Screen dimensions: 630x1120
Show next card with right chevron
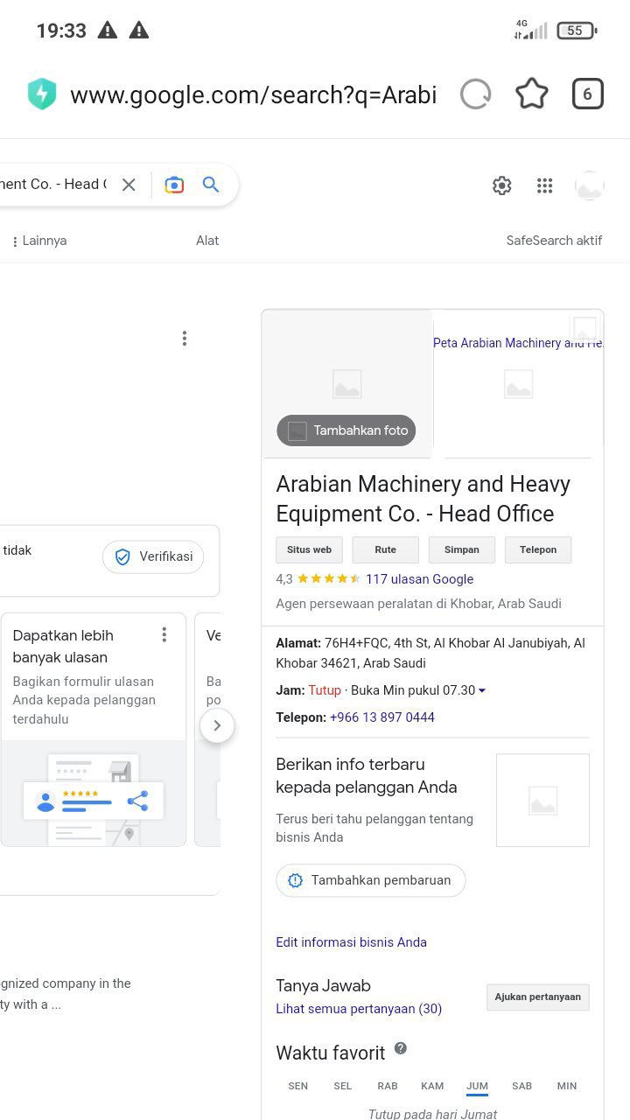217,725
